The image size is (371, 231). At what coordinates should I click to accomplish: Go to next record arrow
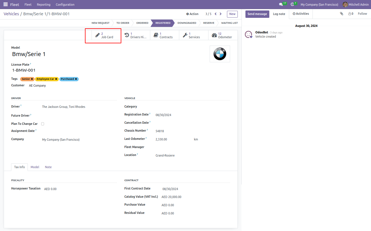221,14
